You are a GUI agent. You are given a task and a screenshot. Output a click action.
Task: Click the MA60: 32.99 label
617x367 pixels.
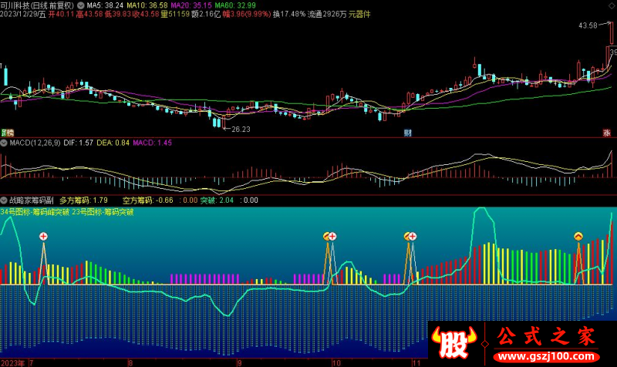coord(235,5)
